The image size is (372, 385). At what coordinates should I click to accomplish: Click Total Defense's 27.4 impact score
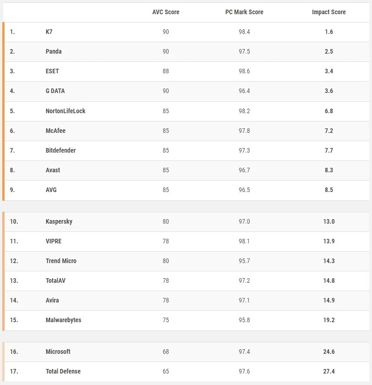(x=329, y=371)
